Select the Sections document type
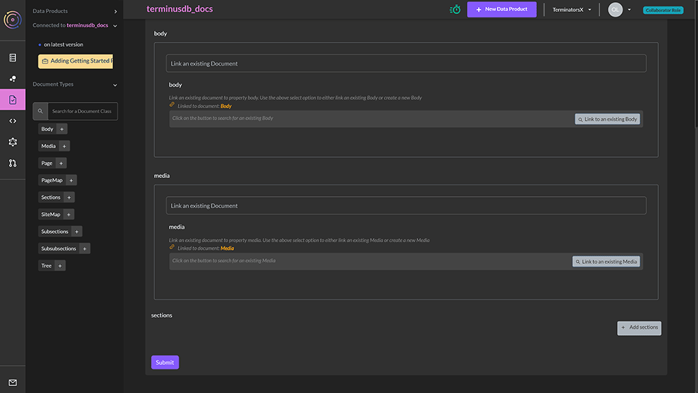Viewport: 698px width, 393px height. [51, 197]
